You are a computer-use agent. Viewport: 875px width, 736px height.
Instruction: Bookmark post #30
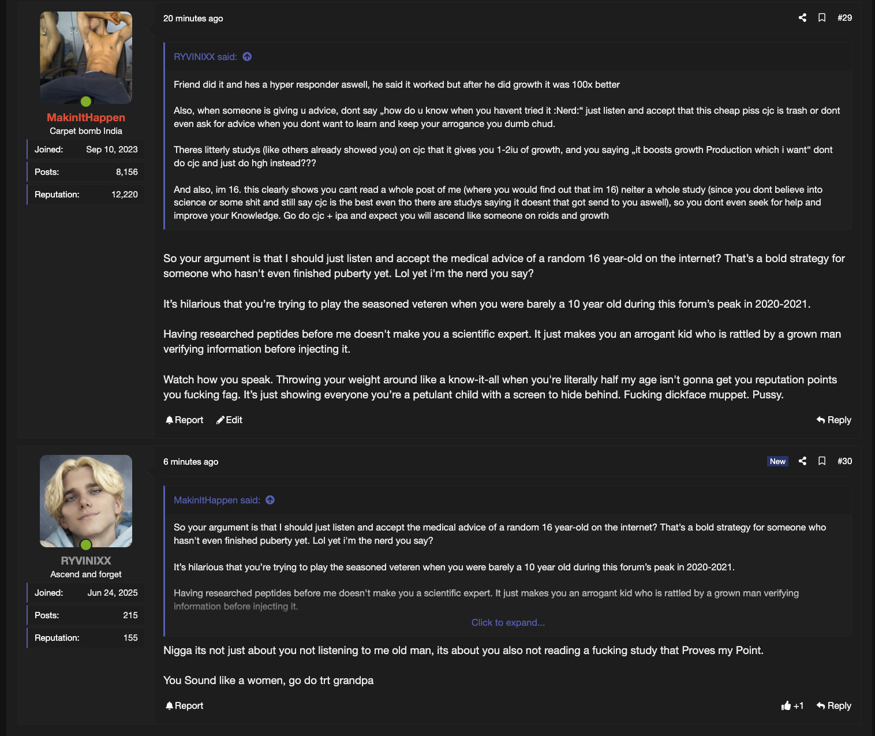822,461
